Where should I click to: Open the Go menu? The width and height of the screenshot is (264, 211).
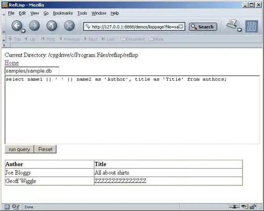point(46,13)
